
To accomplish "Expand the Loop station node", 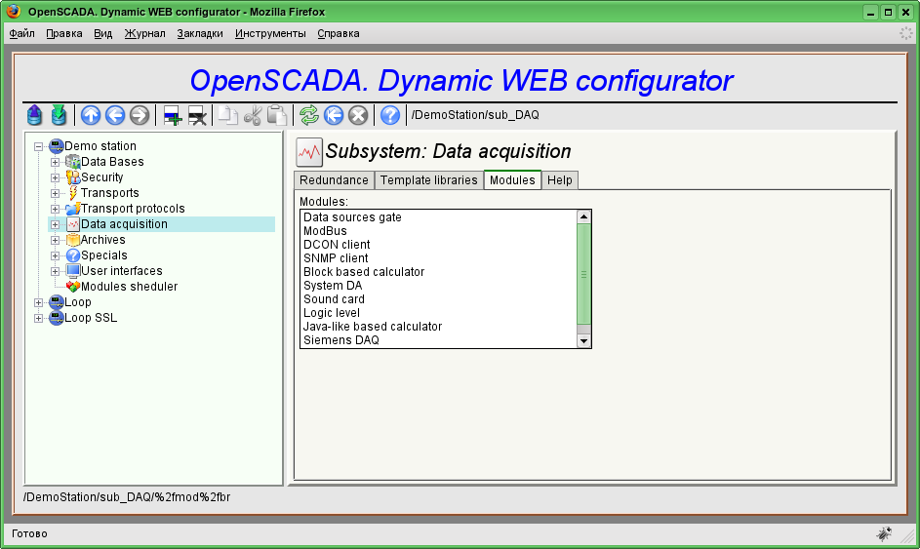I will pos(39,302).
